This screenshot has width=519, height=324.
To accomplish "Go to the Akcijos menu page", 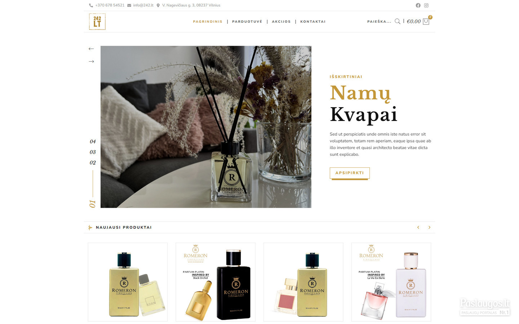I will (x=281, y=22).
